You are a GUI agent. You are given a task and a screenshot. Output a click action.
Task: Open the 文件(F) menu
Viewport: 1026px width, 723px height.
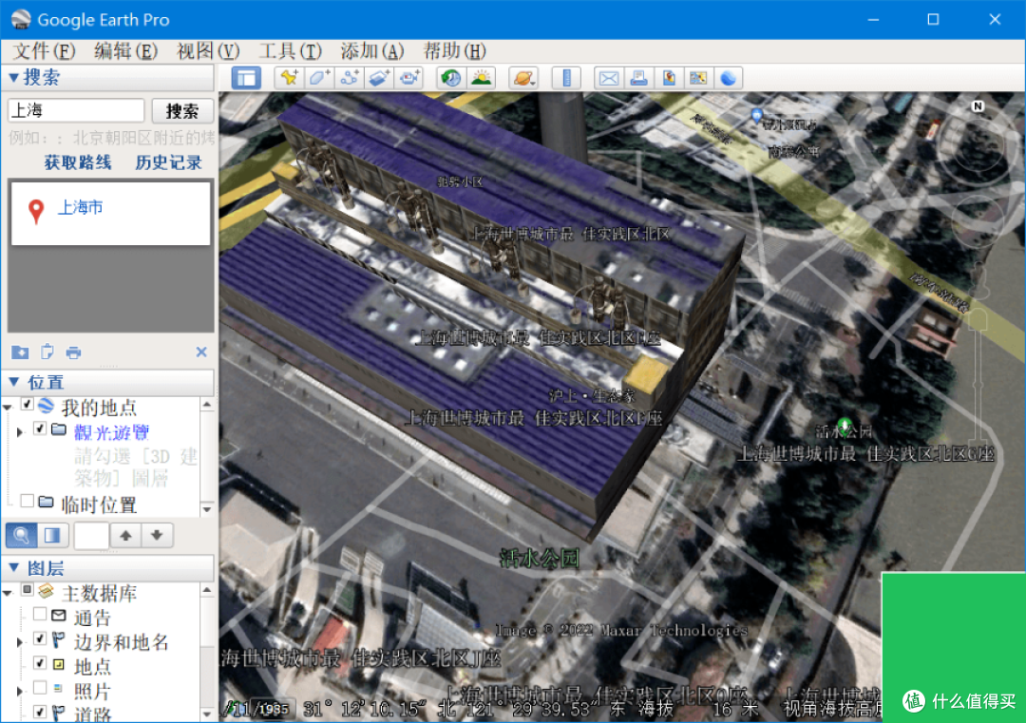pyautogui.click(x=44, y=51)
